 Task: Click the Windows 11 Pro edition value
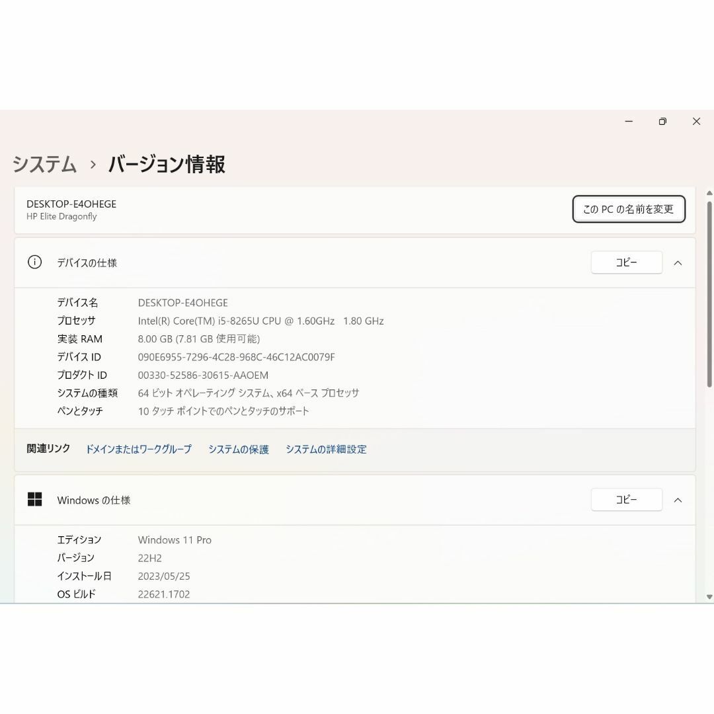(175, 540)
